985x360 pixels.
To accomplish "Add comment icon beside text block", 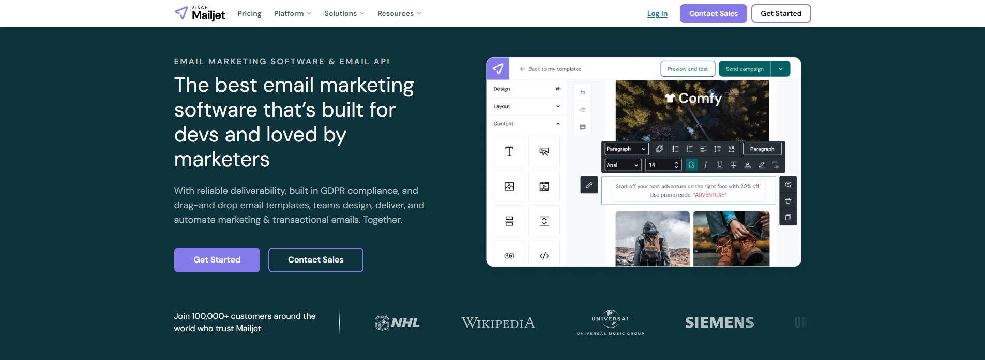I will [x=788, y=185].
